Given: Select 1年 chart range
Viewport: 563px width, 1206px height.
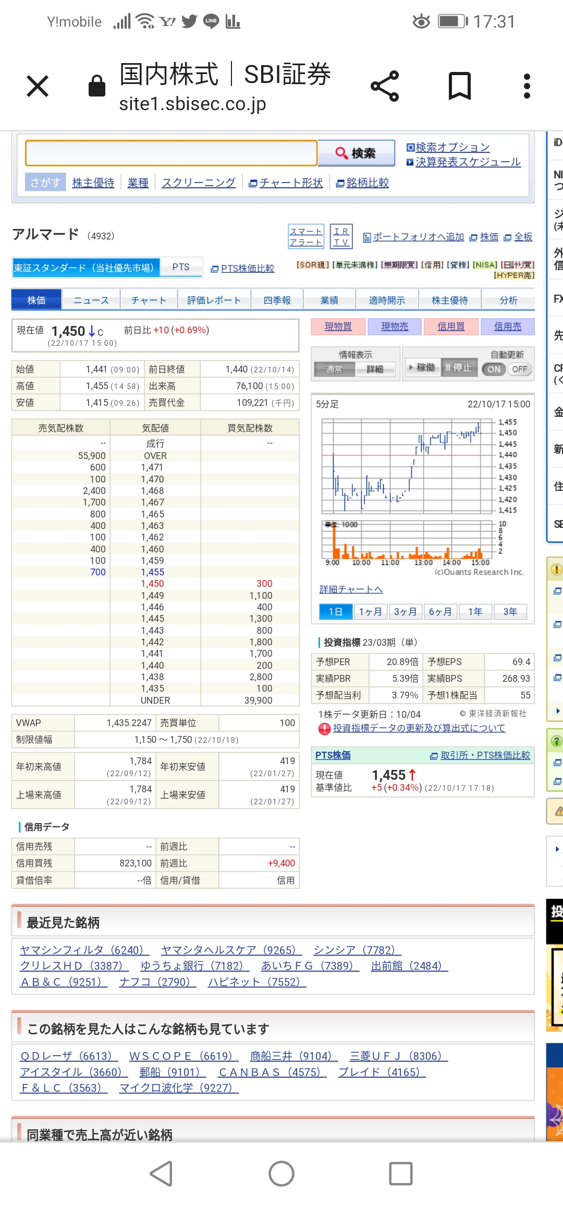Looking at the screenshot, I should [475, 612].
